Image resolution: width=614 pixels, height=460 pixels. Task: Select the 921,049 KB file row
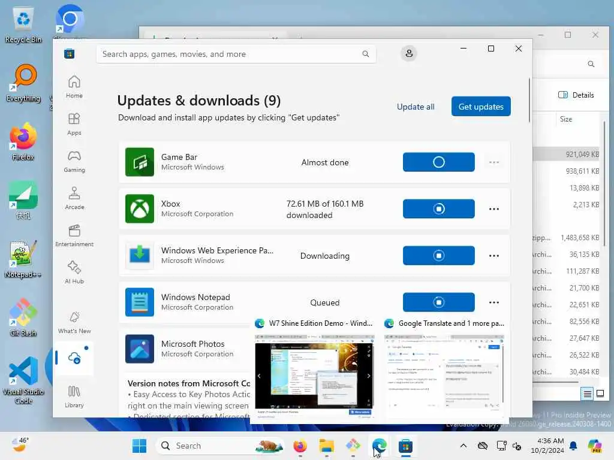567,154
